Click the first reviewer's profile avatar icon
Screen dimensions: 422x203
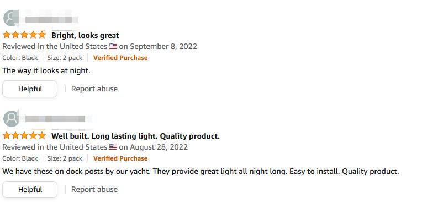coord(10,18)
